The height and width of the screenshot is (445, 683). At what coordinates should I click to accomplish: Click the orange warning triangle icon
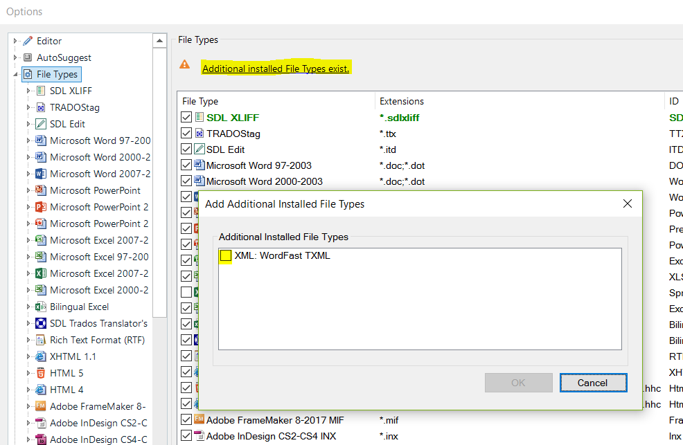(185, 64)
